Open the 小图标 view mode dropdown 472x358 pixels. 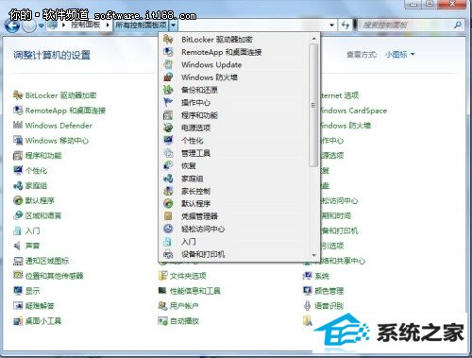(400, 55)
